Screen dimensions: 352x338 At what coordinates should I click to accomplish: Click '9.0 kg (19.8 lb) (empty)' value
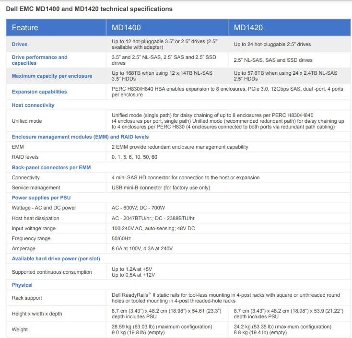(138, 332)
